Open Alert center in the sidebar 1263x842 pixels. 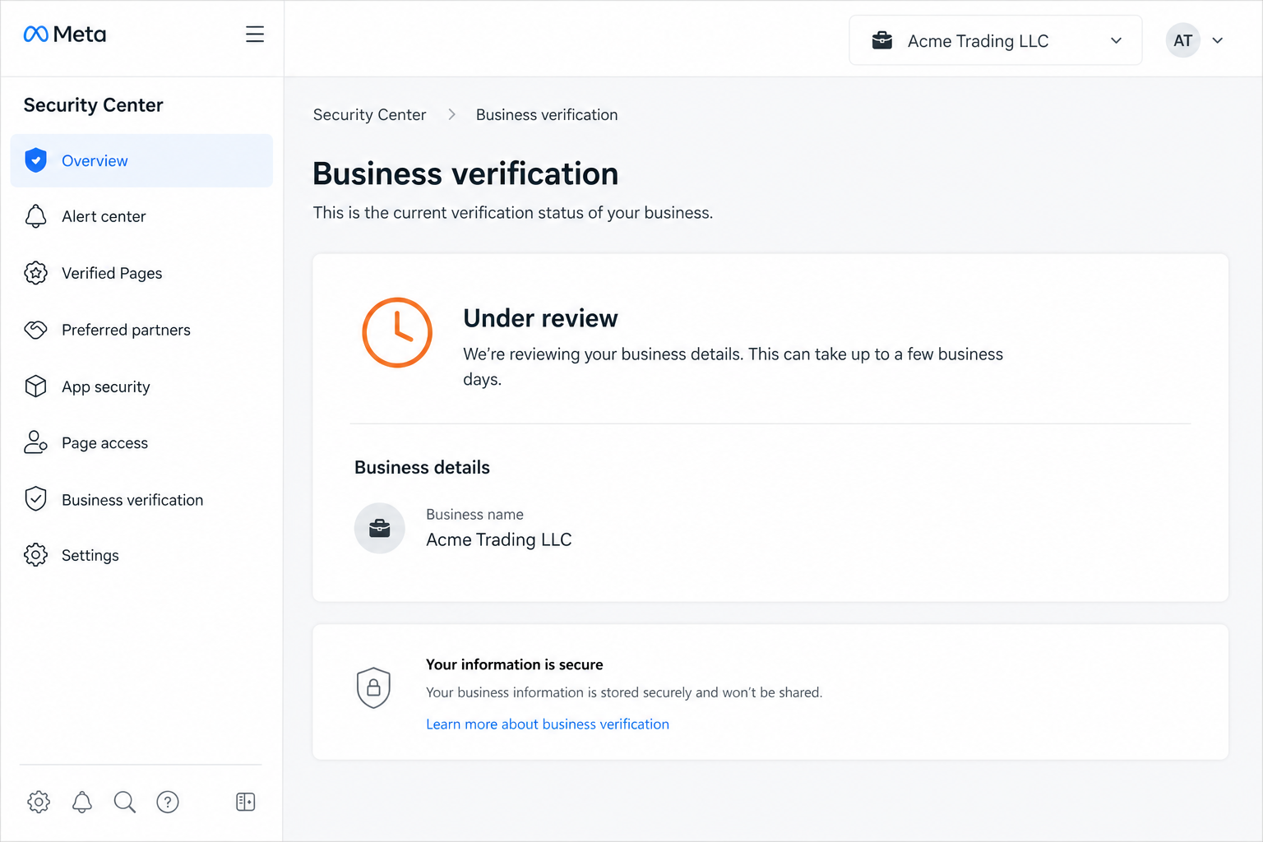(141, 216)
